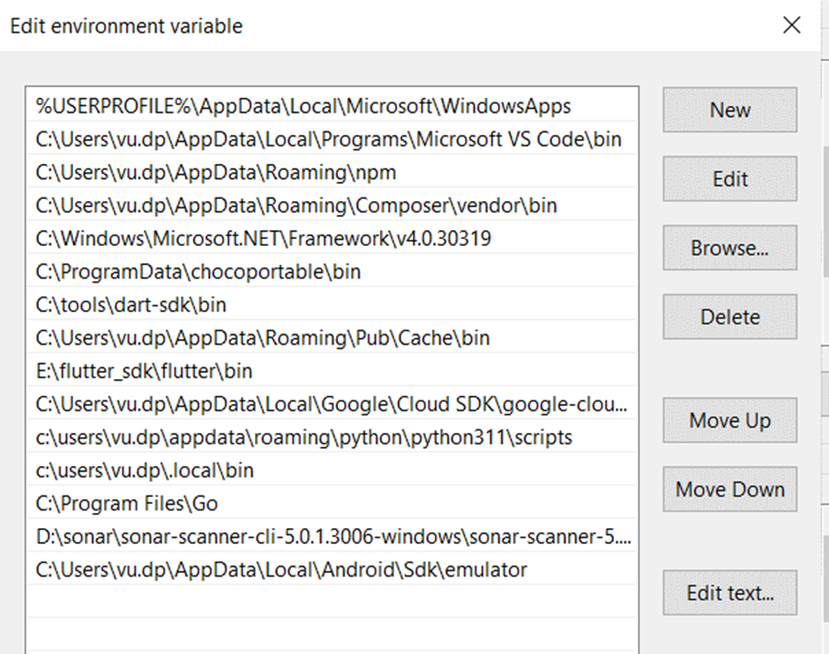The height and width of the screenshot is (654, 829).
Task: Select the WindowsApps %USERPROFILE% path entry
Action: coord(303,107)
